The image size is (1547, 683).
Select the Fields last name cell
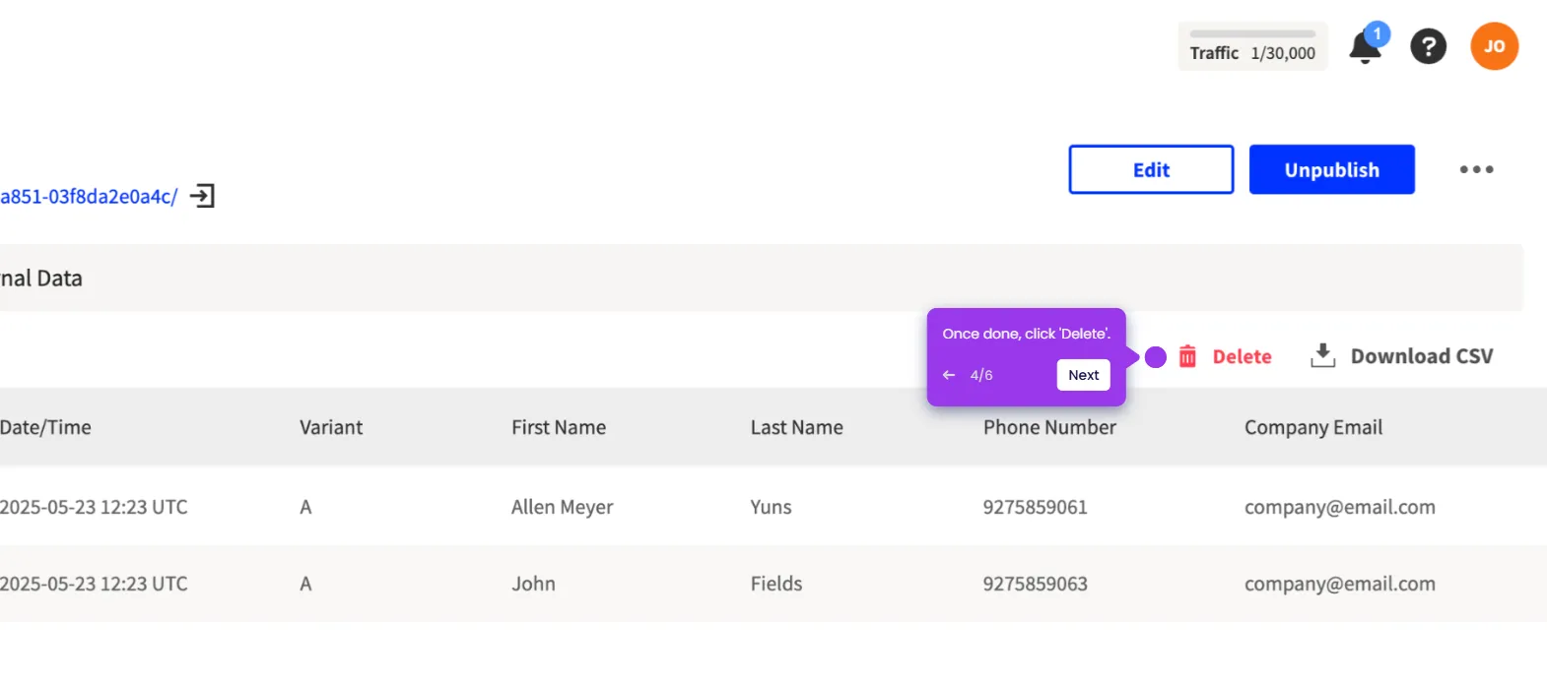coord(776,584)
